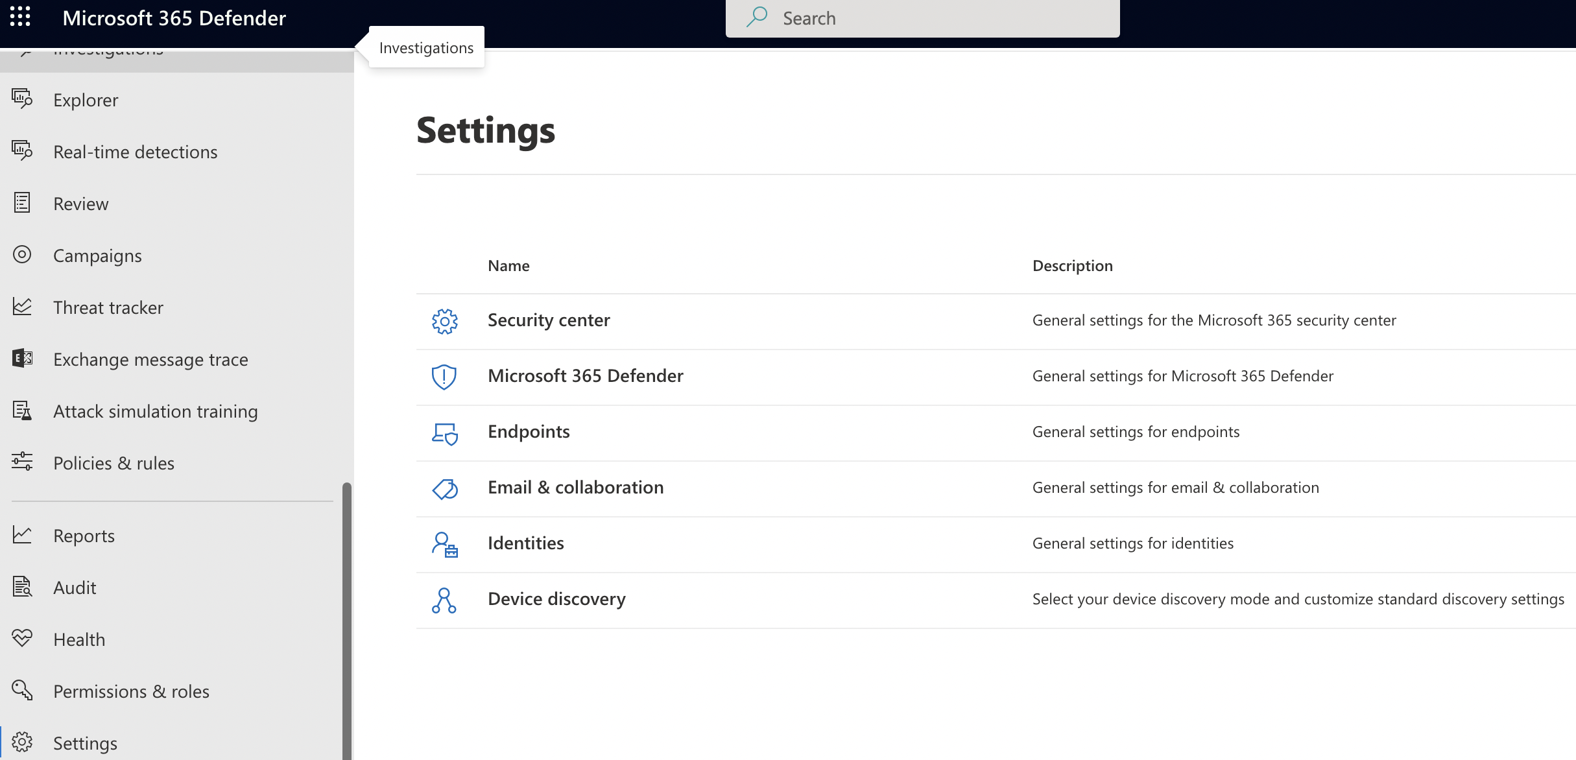Image resolution: width=1576 pixels, height=760 pixels.
Task: Select Campaigns from navigation
Action: (97, 255)
